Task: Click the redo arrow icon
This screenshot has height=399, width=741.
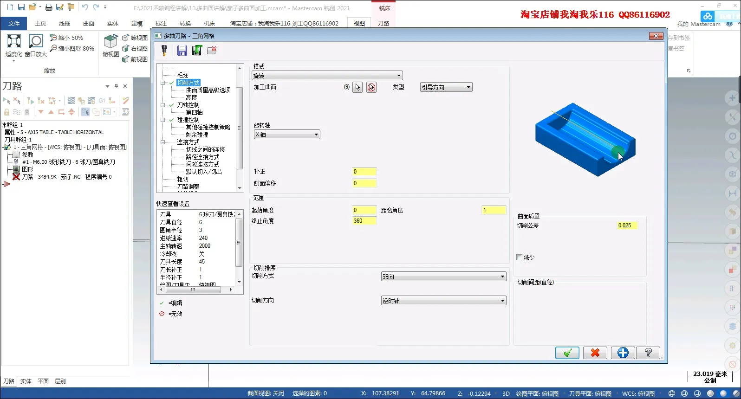Action: point(96,7)
